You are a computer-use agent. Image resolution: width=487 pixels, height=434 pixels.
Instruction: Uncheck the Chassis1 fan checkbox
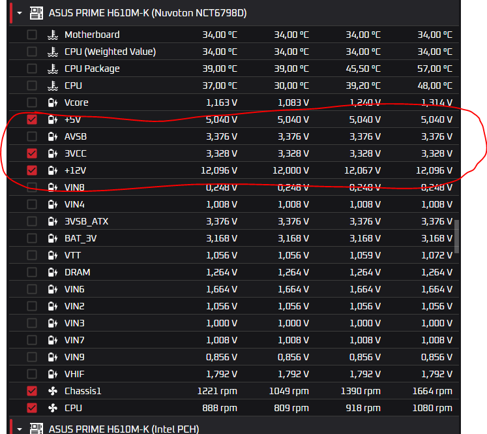click(x=32, y=391)
